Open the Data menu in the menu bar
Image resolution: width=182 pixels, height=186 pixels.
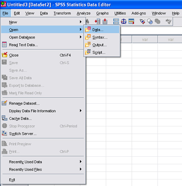(44, 13)
